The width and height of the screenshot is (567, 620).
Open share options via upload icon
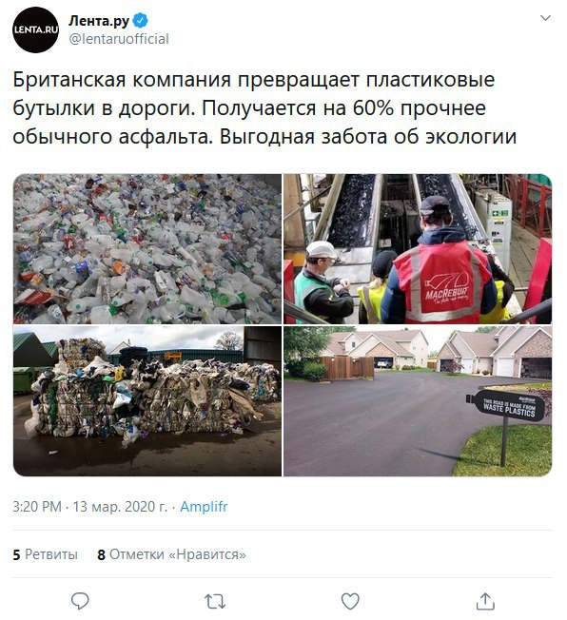click(x=485, y=601)
